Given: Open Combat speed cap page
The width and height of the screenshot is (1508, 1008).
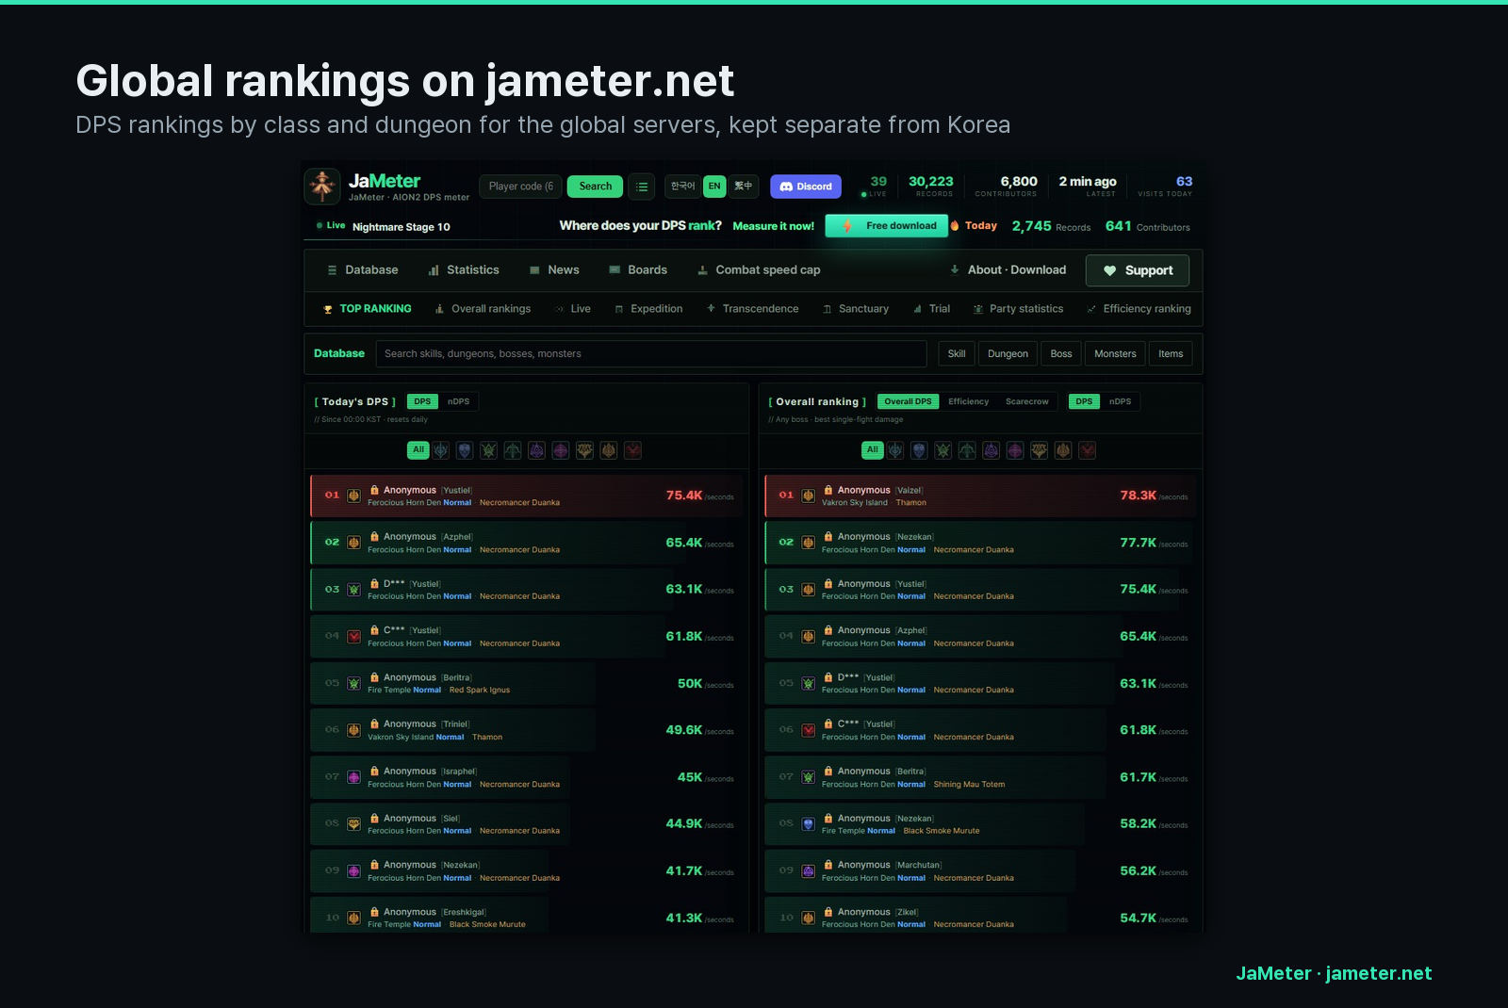Looking at the screenshot, I should pos(759,270).
